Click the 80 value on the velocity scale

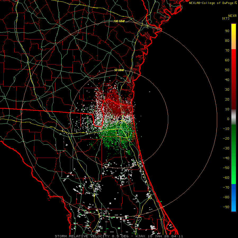point(227,41)
